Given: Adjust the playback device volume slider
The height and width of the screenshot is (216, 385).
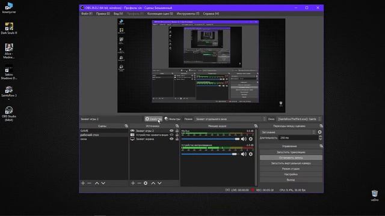Looking at the screenshot, I should pos(211,154).
